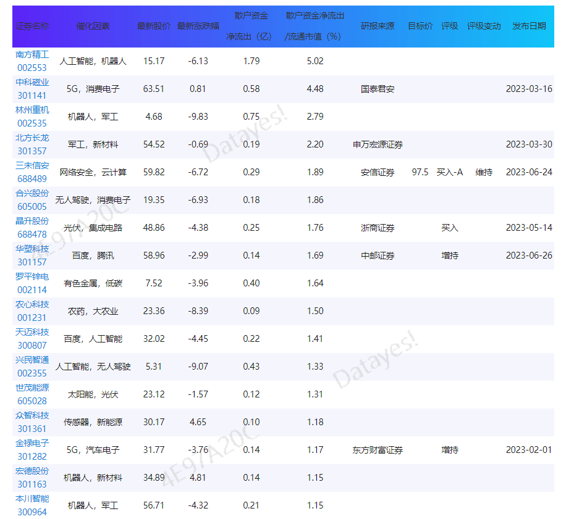
Task: Click the 光伏，集成电路 catalyst cell
Action: (93, 228)
